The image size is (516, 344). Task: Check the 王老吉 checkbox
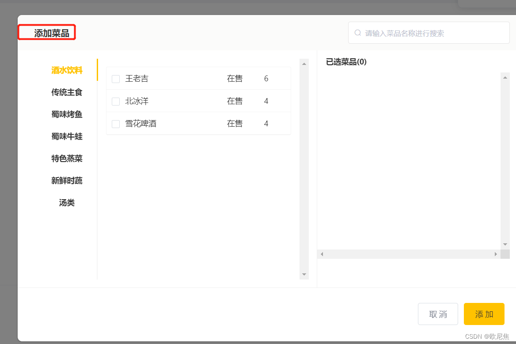click(115, 79)
